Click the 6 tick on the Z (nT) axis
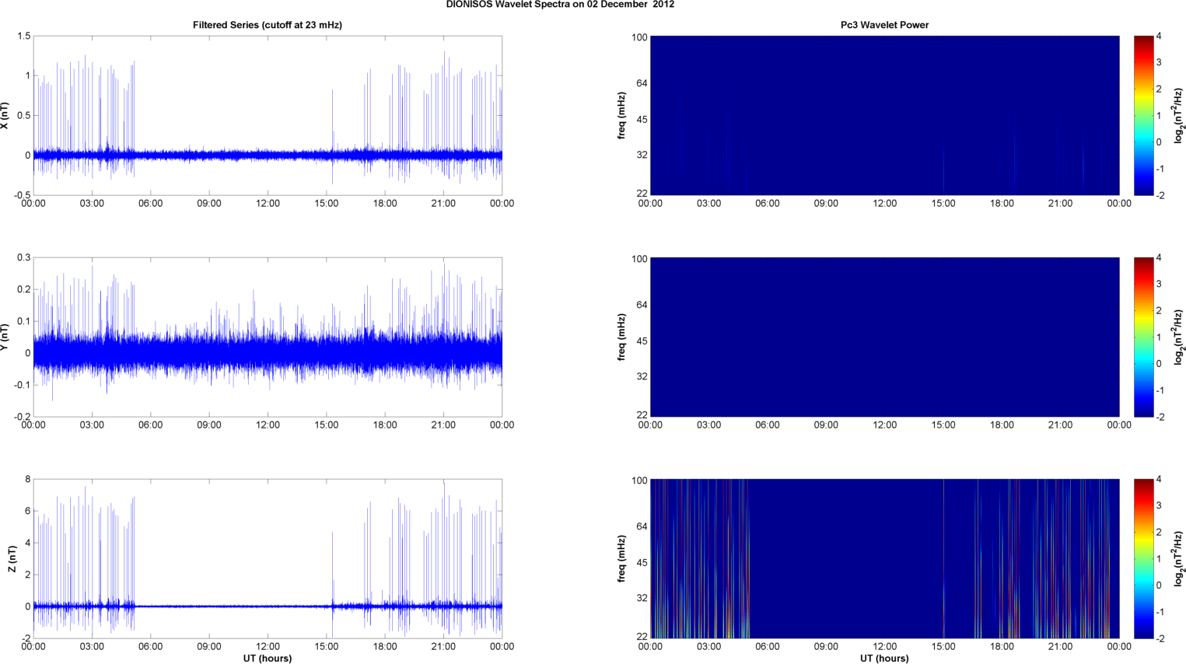 27,512
